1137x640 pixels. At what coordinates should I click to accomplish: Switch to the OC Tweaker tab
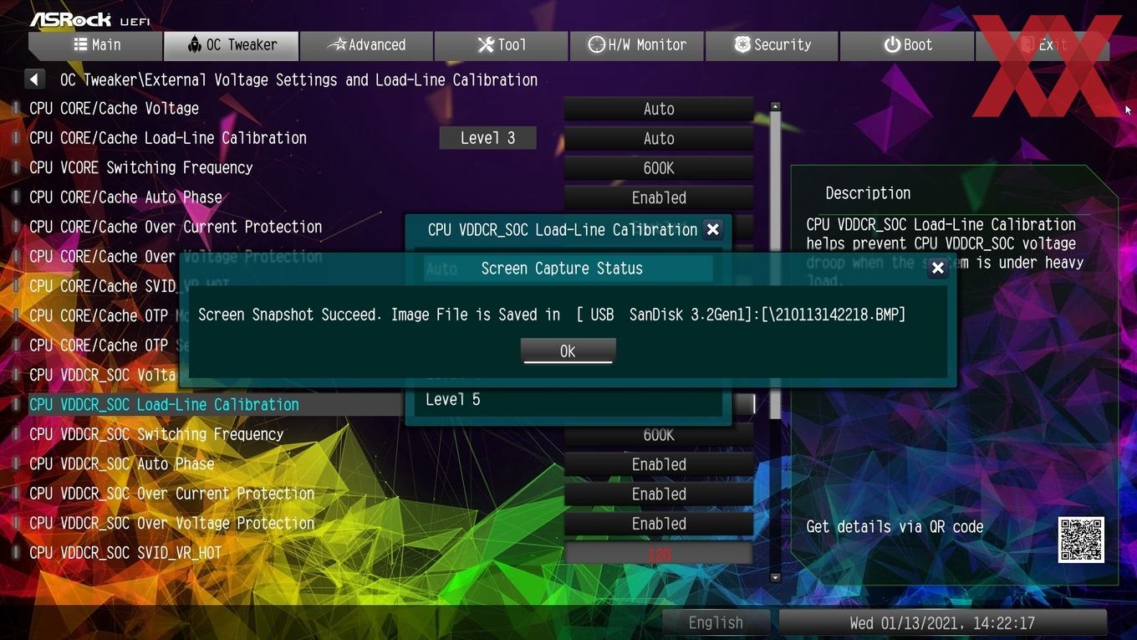coord(231,45)
